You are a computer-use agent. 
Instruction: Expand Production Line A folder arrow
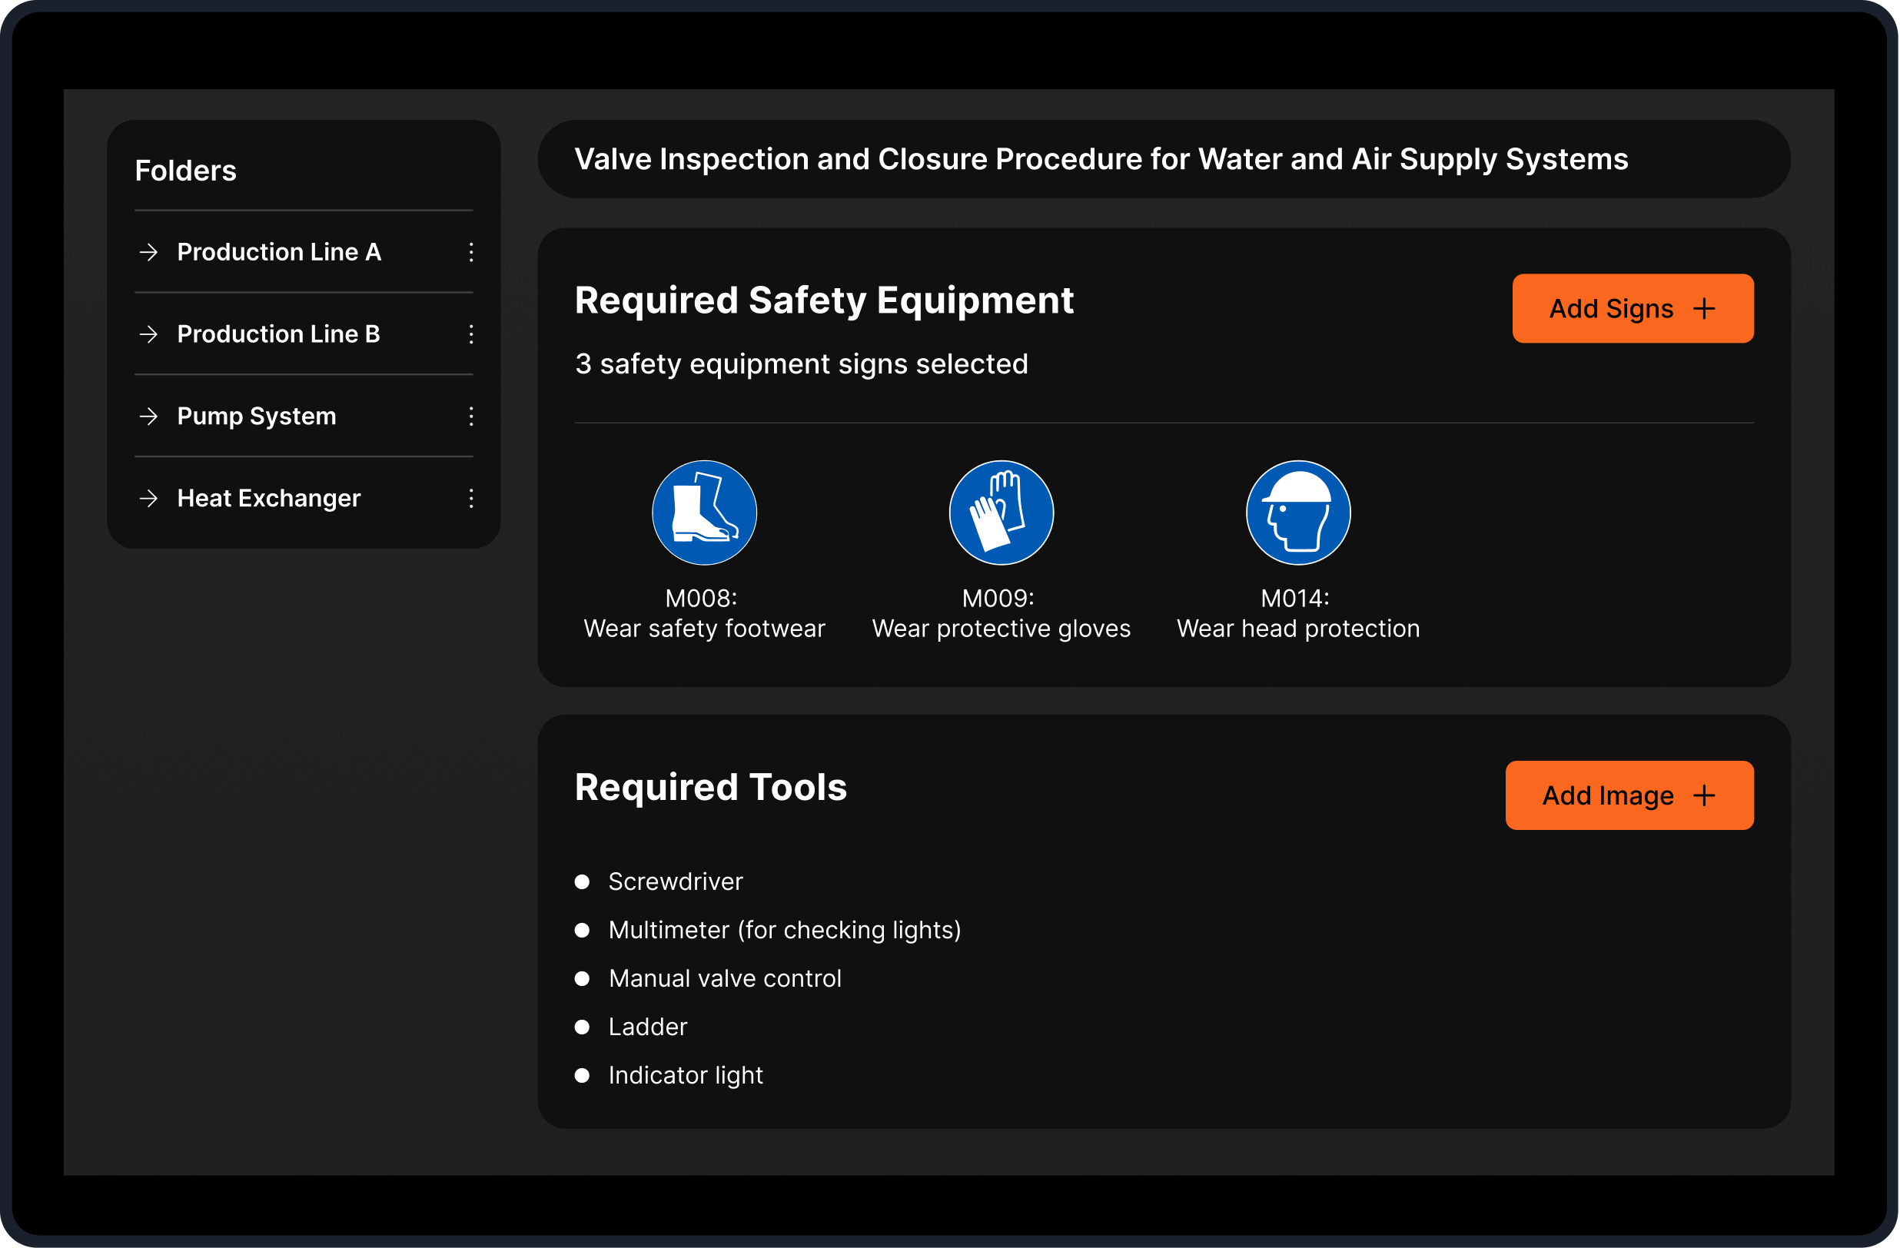[x=148, y=252]
